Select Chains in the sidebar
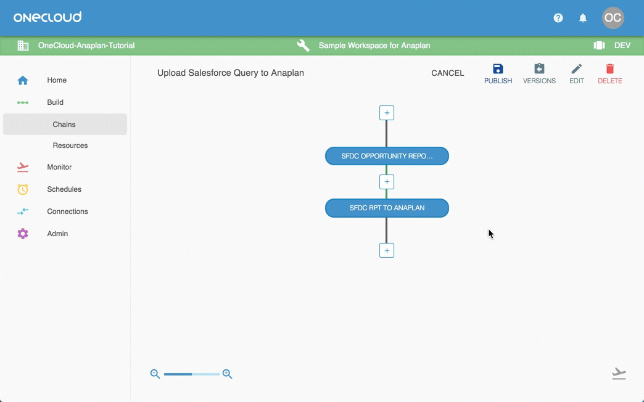Viewport: 644px width, 402px height. click(x=65, y=125)
